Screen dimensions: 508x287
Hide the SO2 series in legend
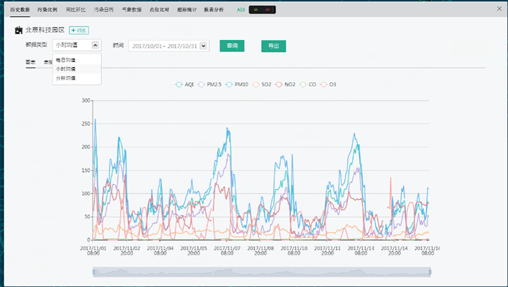[x=261, y=84]
